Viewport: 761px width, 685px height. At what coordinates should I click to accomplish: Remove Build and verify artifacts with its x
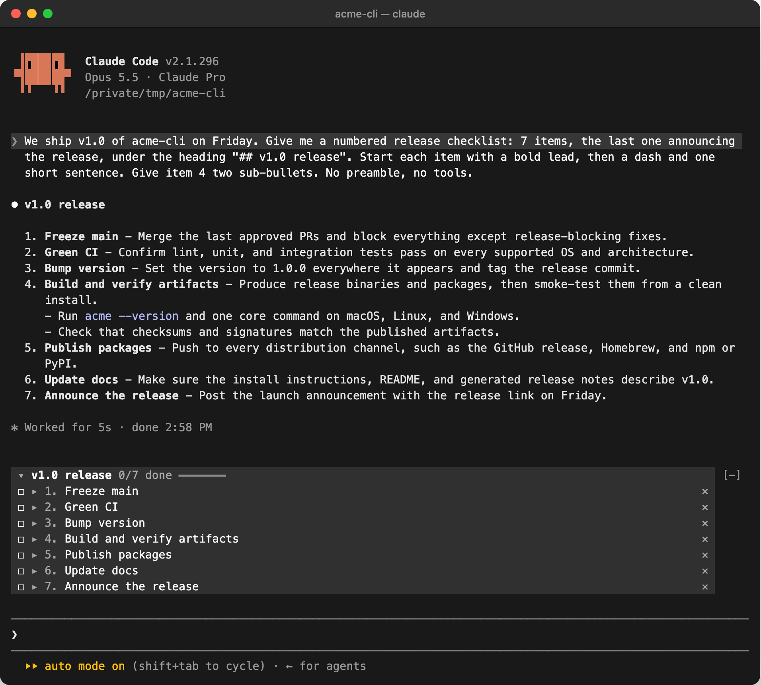pyautogui.click(x=705, y=539)
